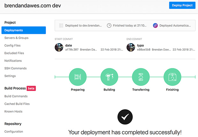Viewport: 198px width, 137px height.
Task: Click the Build Process heading
Action: [x=15, y=88]
